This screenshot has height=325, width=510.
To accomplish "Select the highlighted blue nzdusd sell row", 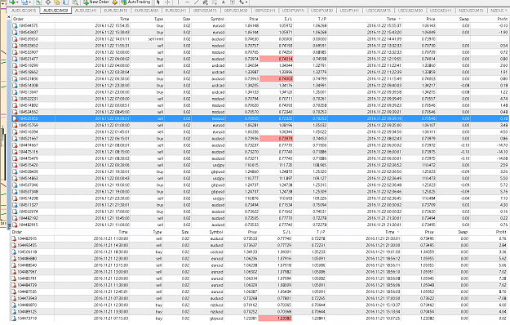I will point(260,118).
